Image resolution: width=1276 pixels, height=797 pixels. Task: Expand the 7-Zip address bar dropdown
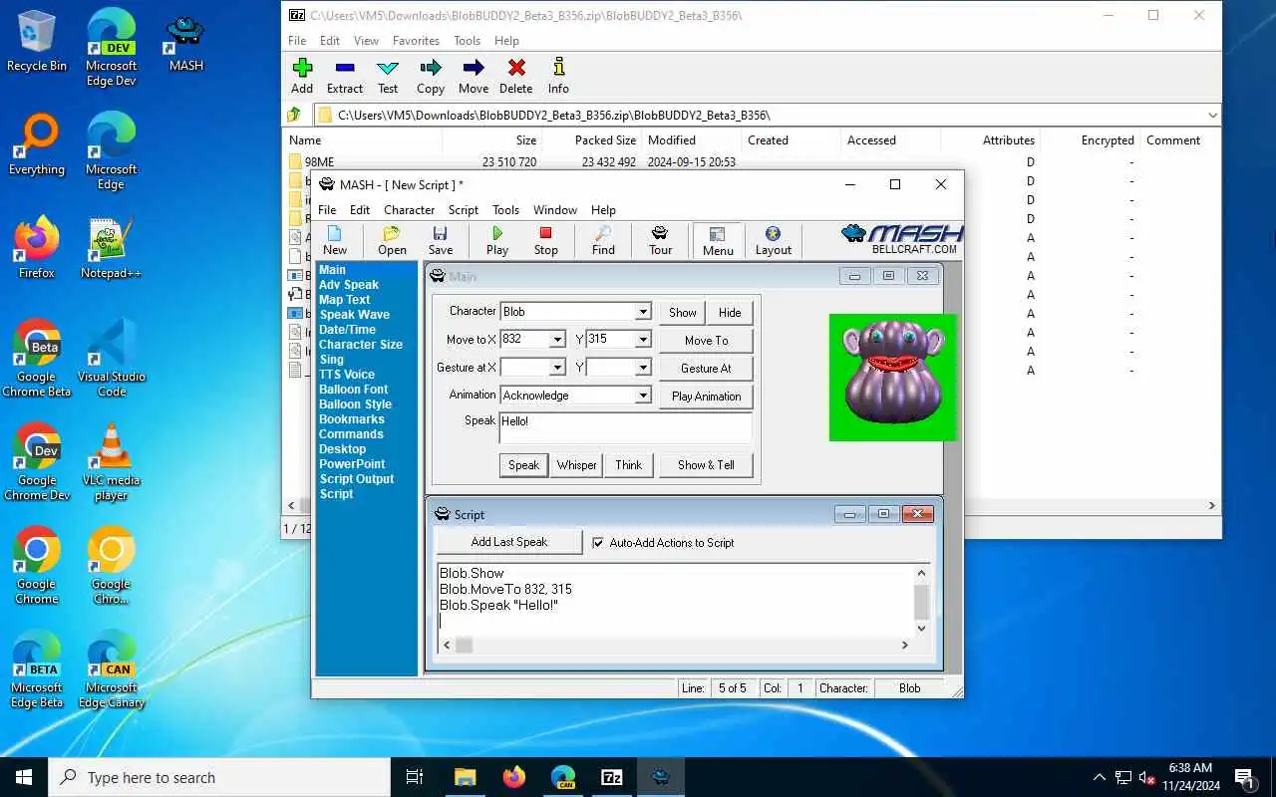coord(1212,115)
